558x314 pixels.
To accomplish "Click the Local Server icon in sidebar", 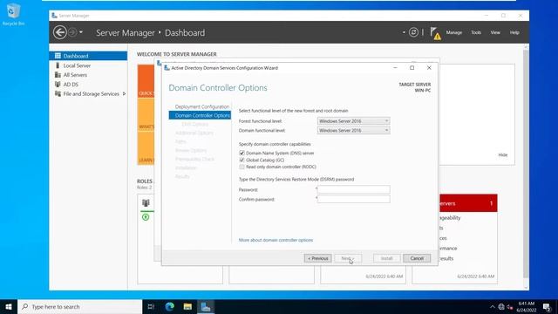I will tap(58, 65).
